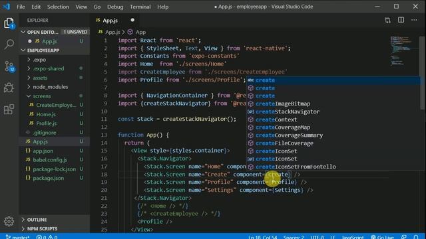Open the Debug view in activity bar
Image resolution: width=426 pixels, height=239 pixels.
point(9,88)
